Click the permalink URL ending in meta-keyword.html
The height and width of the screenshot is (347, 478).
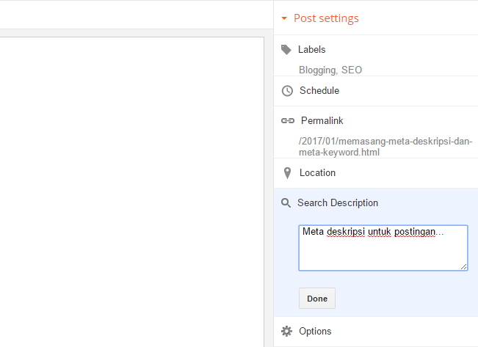click(x=385, y=147)
